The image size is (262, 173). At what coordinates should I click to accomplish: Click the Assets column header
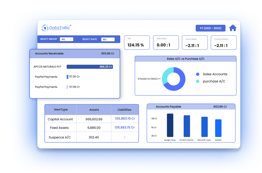click(x=94, y=110)
